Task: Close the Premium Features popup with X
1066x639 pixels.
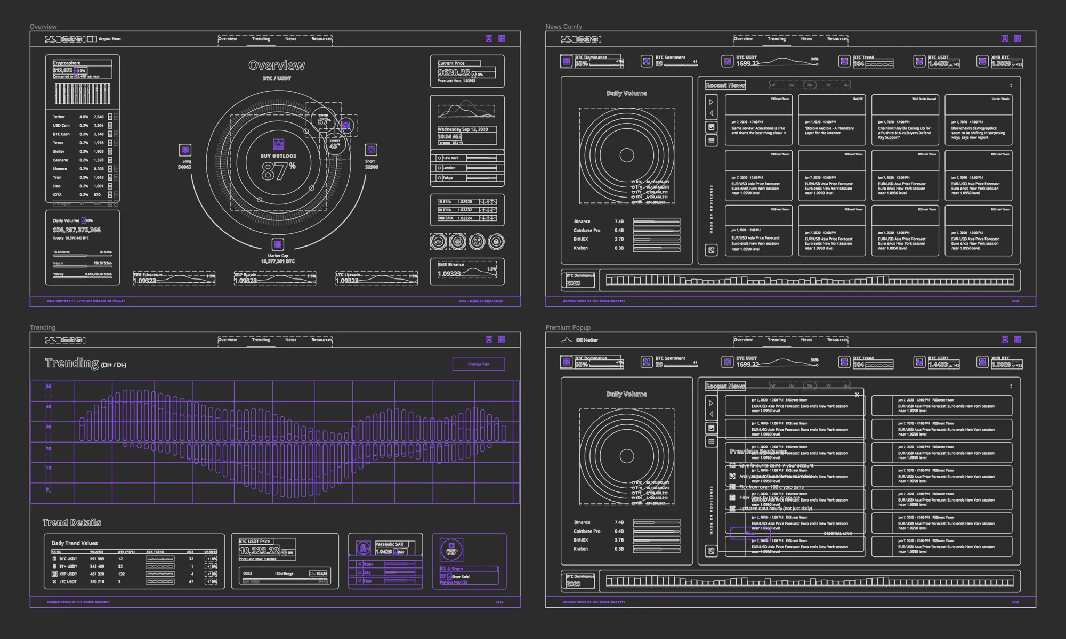Action: 857,395
